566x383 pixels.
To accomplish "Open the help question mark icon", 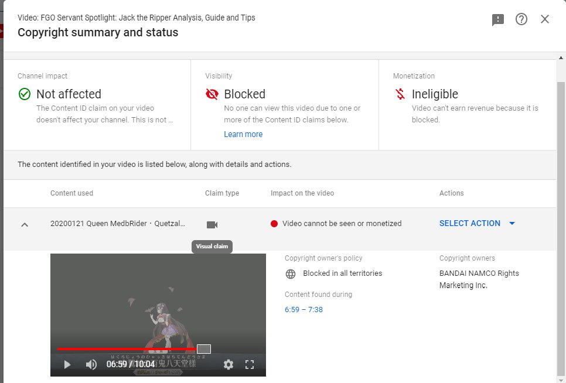I will coord(521,19).
